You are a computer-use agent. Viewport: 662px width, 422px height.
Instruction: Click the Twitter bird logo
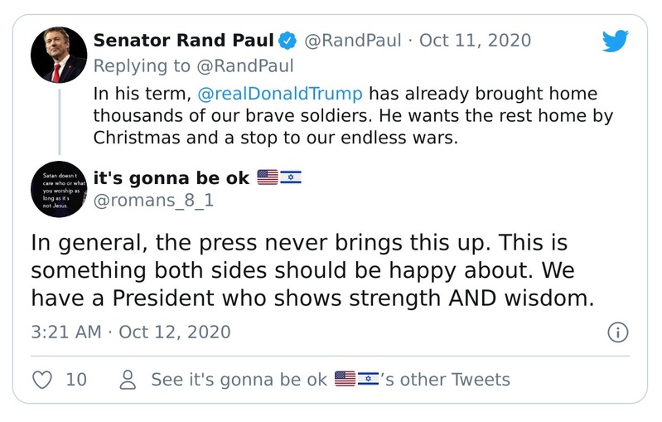pyautogui.click(x=614, y=42)
